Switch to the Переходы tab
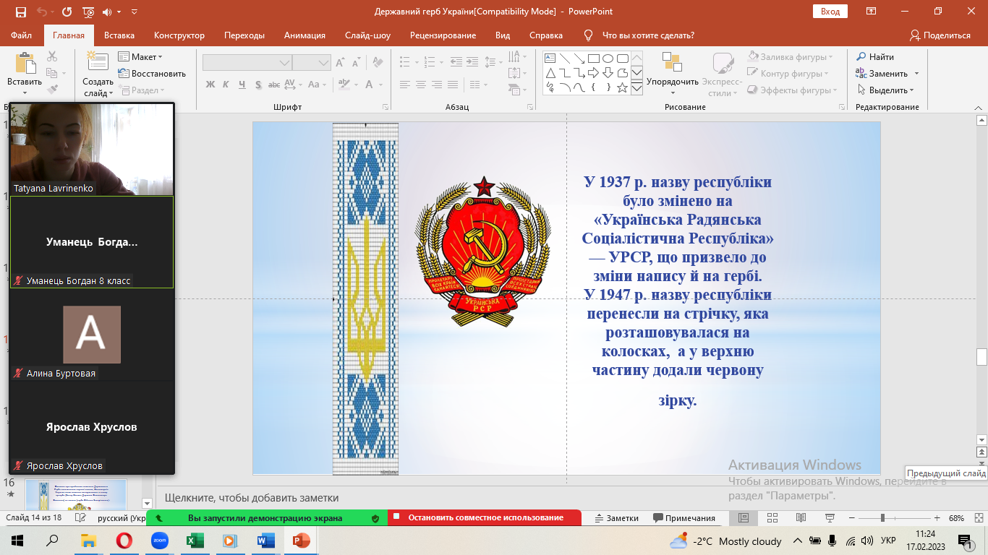Screen dimensions: 988x555 pyautogui.click(x=244, y=35)
